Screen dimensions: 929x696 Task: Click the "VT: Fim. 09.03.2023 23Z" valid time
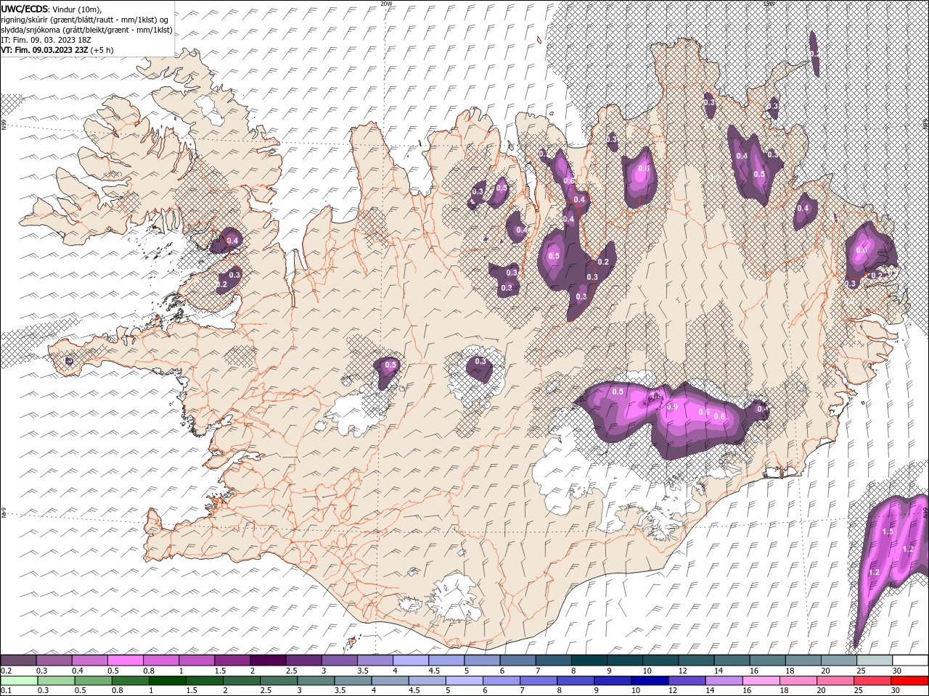(x=44, y=50)
